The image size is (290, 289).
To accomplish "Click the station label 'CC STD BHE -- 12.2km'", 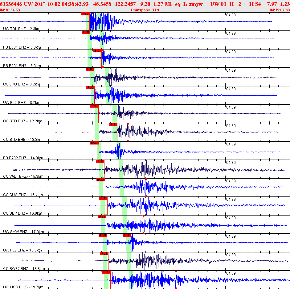I will pyautogui.click(x=23, y=140).
